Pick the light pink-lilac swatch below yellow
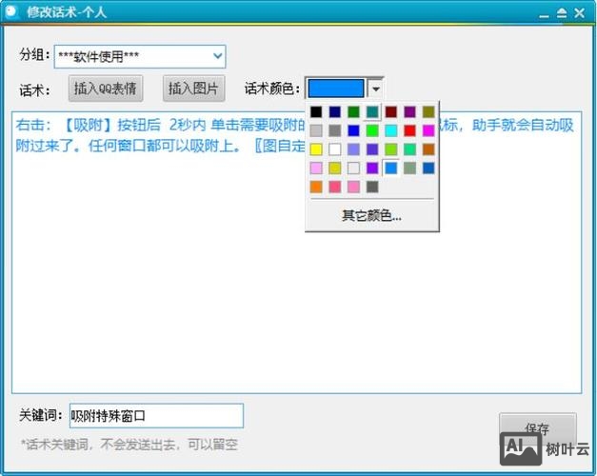597x476 pixels. coord(316,168)
